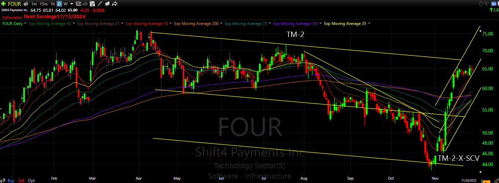Click the Exp Moving Average 200 label
Viewport: 499px width, 183px height.
pos(196,24)
